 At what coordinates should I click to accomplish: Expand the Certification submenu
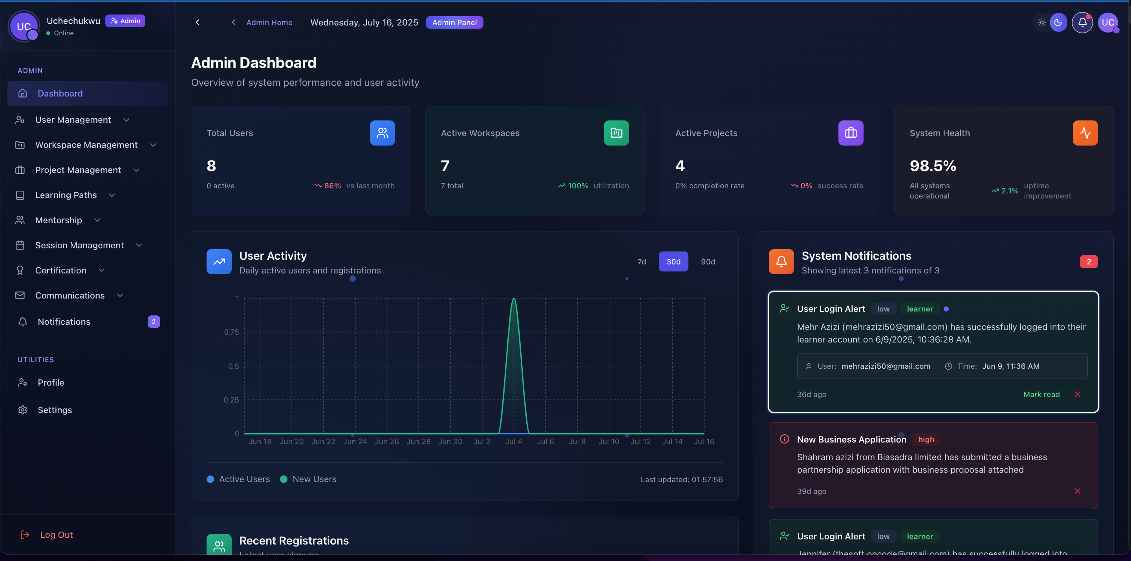[x=61, y=270]
